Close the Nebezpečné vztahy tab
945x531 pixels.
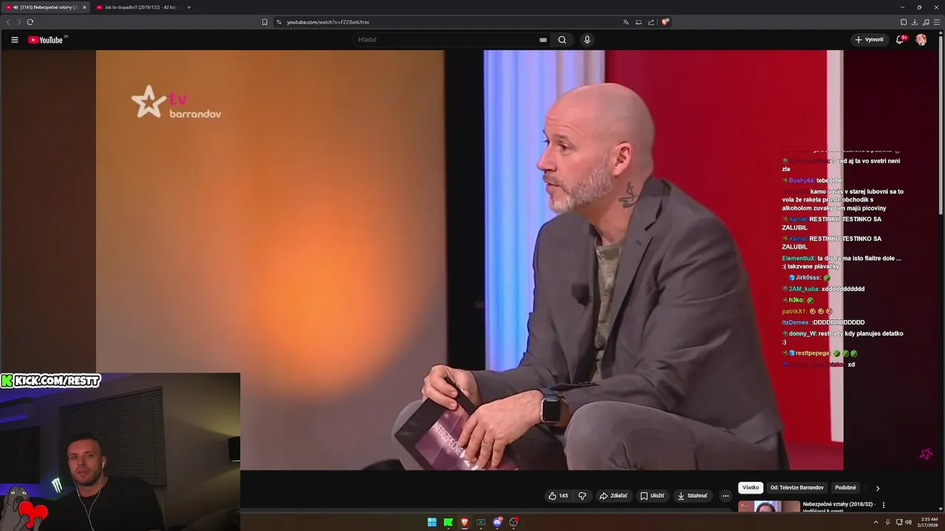pos(84,7)
